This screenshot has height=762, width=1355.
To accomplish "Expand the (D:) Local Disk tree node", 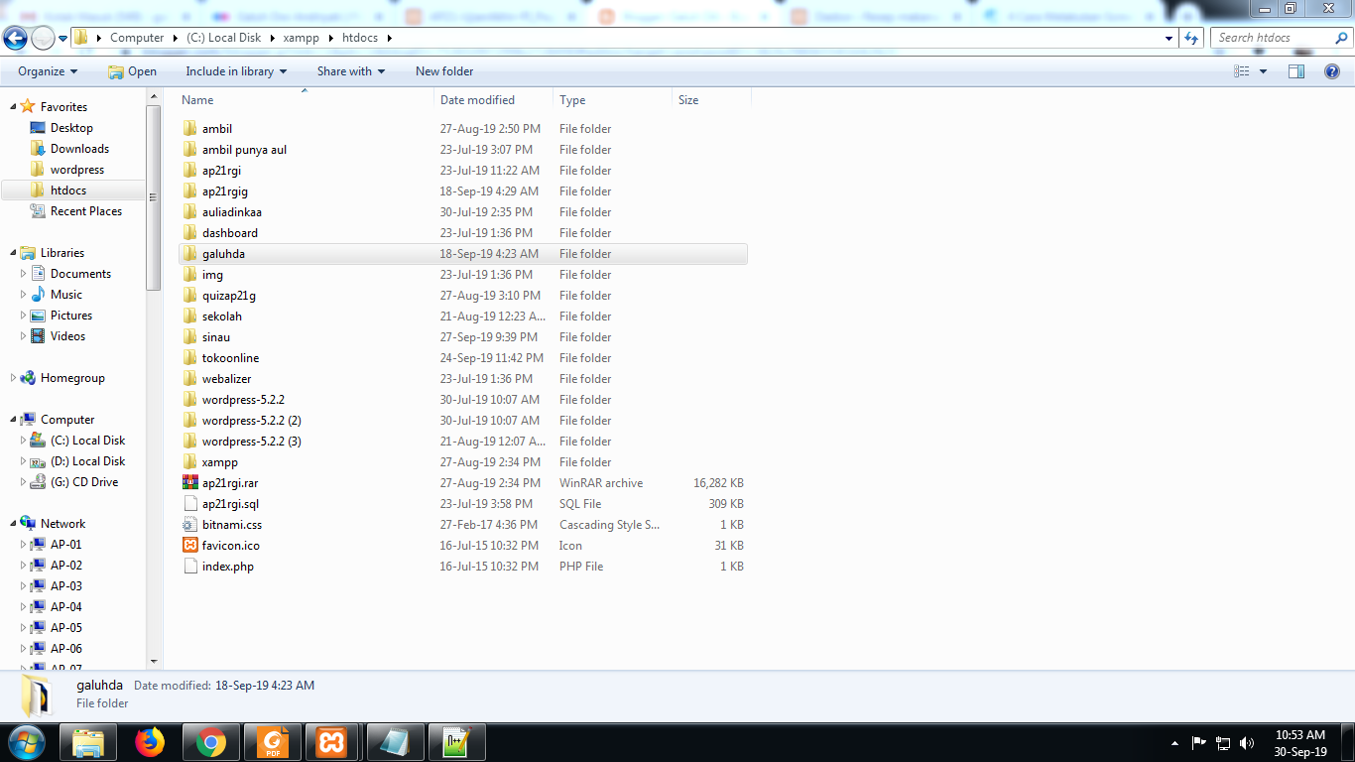I will tap(24, 461).
